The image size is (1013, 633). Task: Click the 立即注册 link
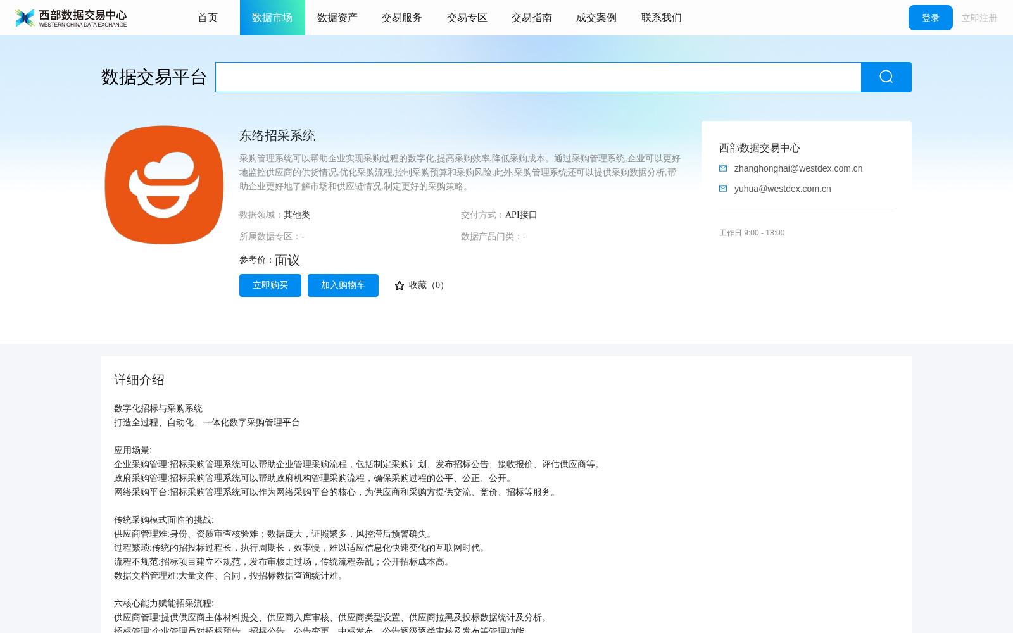point(979,18)
